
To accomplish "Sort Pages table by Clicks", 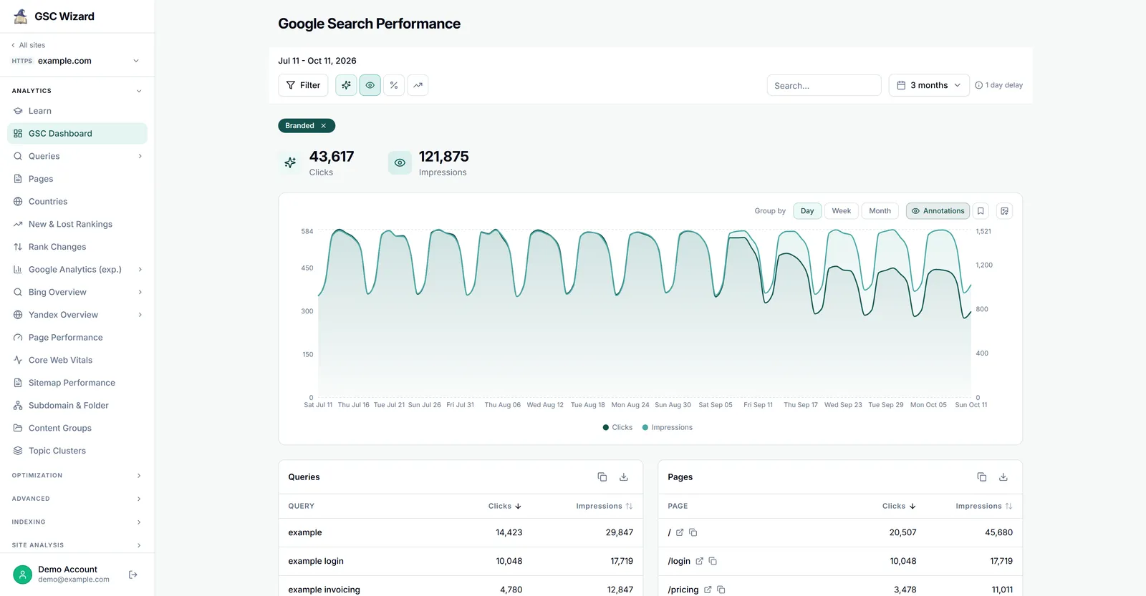I will point(899,507).
